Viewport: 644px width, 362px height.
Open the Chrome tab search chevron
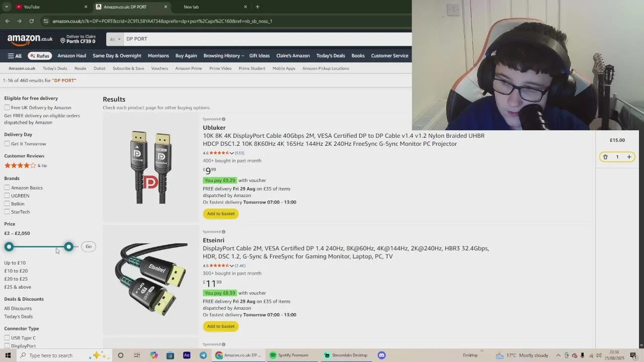tap(7, 7)
